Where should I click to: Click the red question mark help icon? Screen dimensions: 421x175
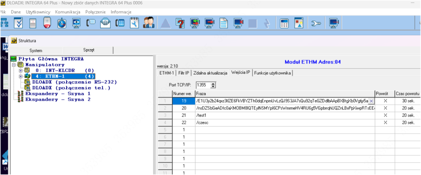[180, 23]
